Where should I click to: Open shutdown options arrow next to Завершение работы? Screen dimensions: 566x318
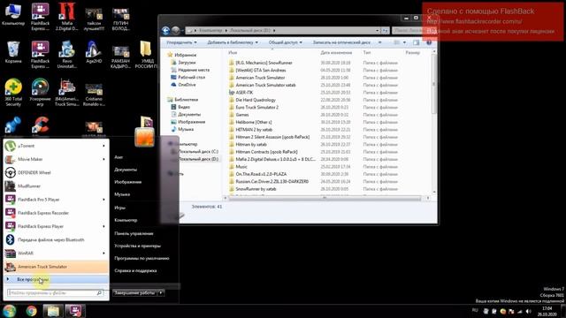point(161,292)
